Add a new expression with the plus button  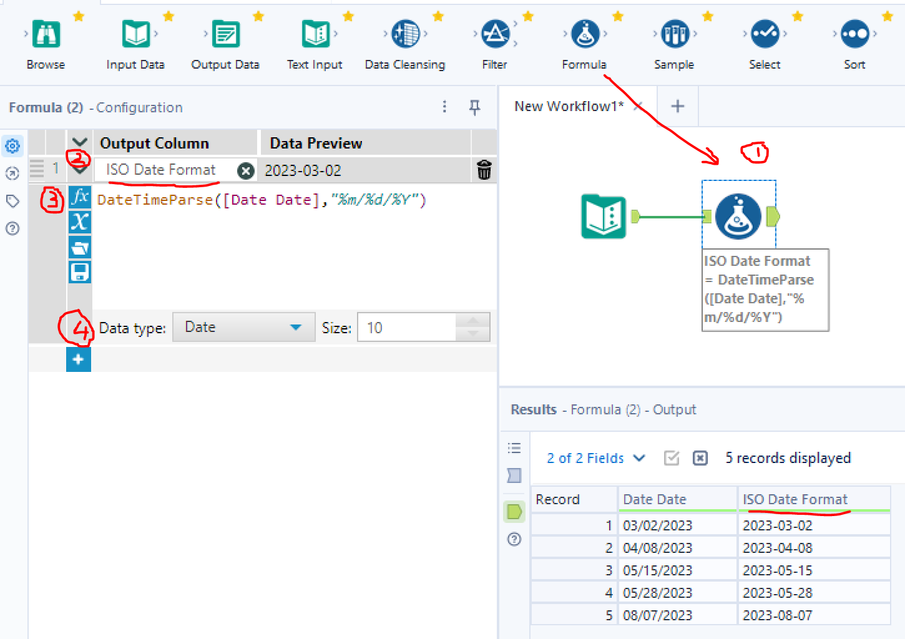click(79, 359)
